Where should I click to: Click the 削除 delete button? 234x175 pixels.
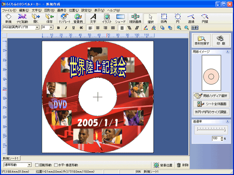pyautogui.click(x=183, y=165)
